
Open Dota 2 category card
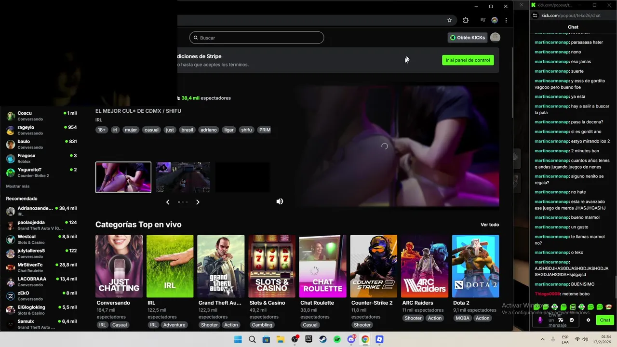click(475, 266)
